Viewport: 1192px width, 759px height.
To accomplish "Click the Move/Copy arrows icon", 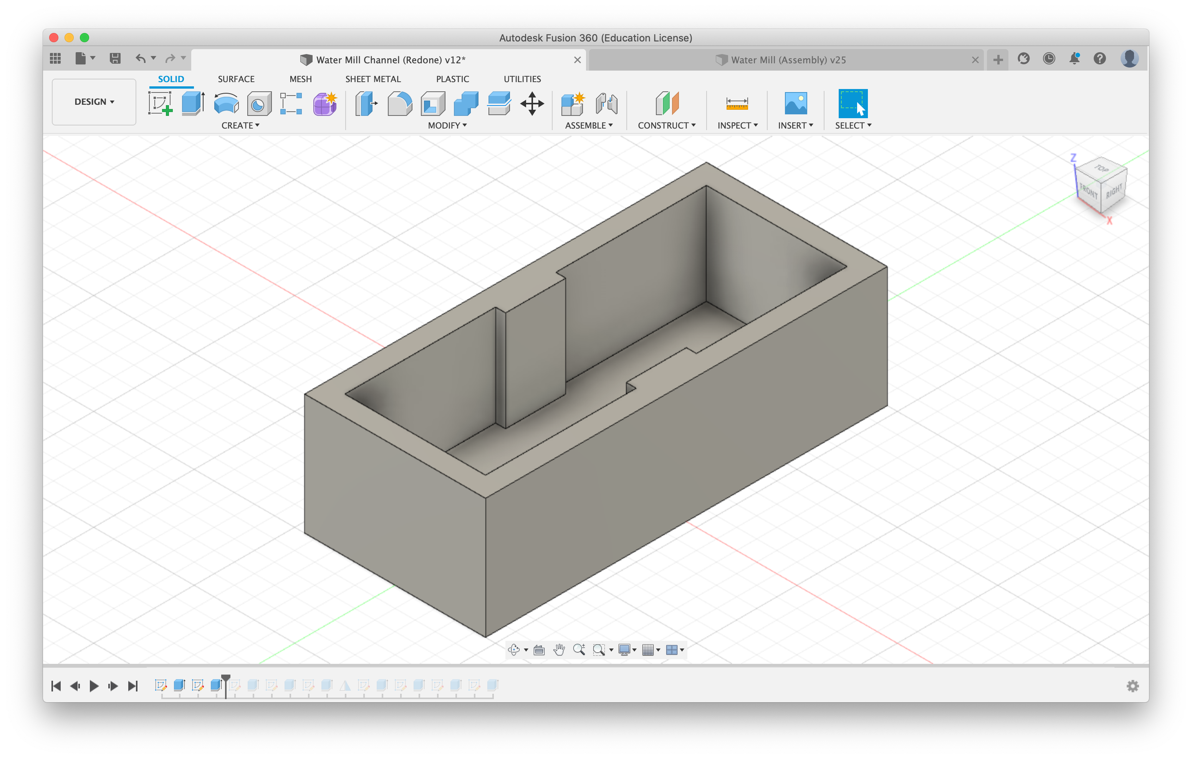I will (532, 103).
